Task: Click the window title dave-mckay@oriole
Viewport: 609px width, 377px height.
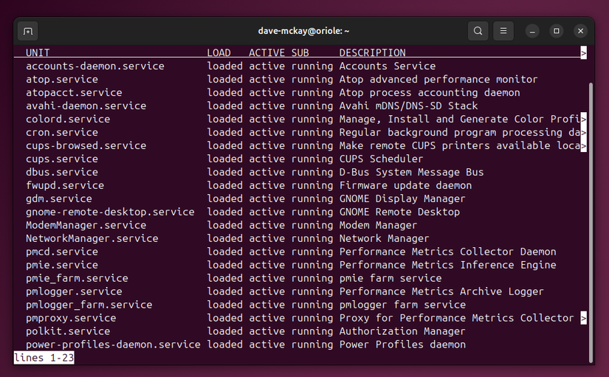Action: [303, 31]
